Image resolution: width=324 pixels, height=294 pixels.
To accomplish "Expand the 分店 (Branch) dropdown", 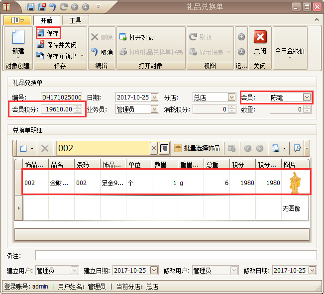I will click(x=231, y=98).
